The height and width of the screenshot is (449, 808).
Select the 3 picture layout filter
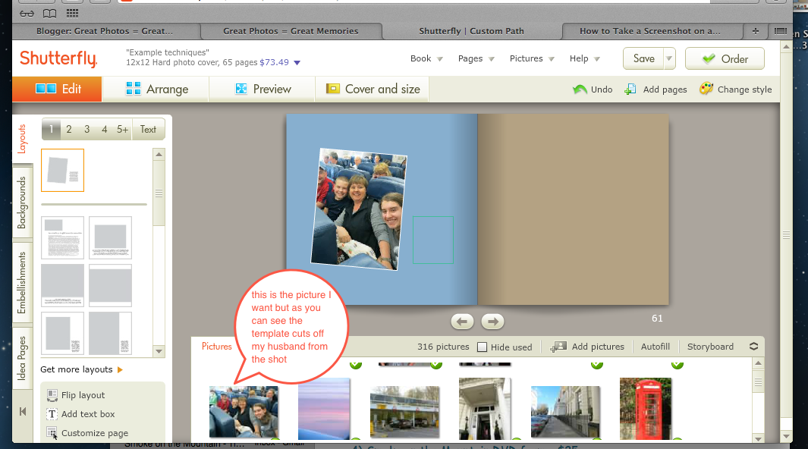click(x=86, y=129)
